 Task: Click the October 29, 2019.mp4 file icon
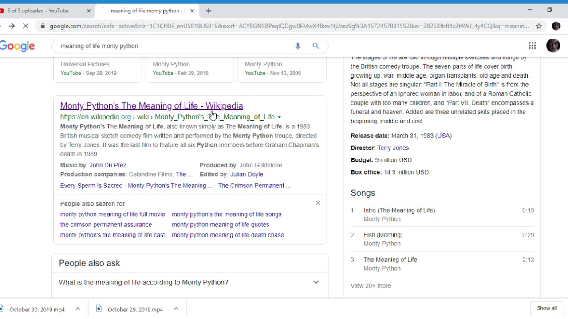(x=99, y=309)
